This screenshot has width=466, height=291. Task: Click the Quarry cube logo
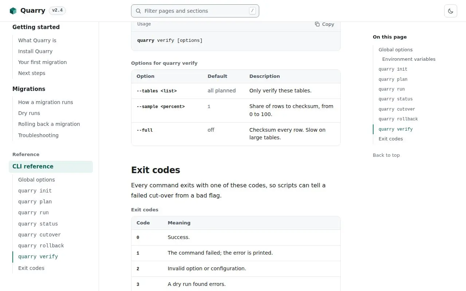coord(13,11)
